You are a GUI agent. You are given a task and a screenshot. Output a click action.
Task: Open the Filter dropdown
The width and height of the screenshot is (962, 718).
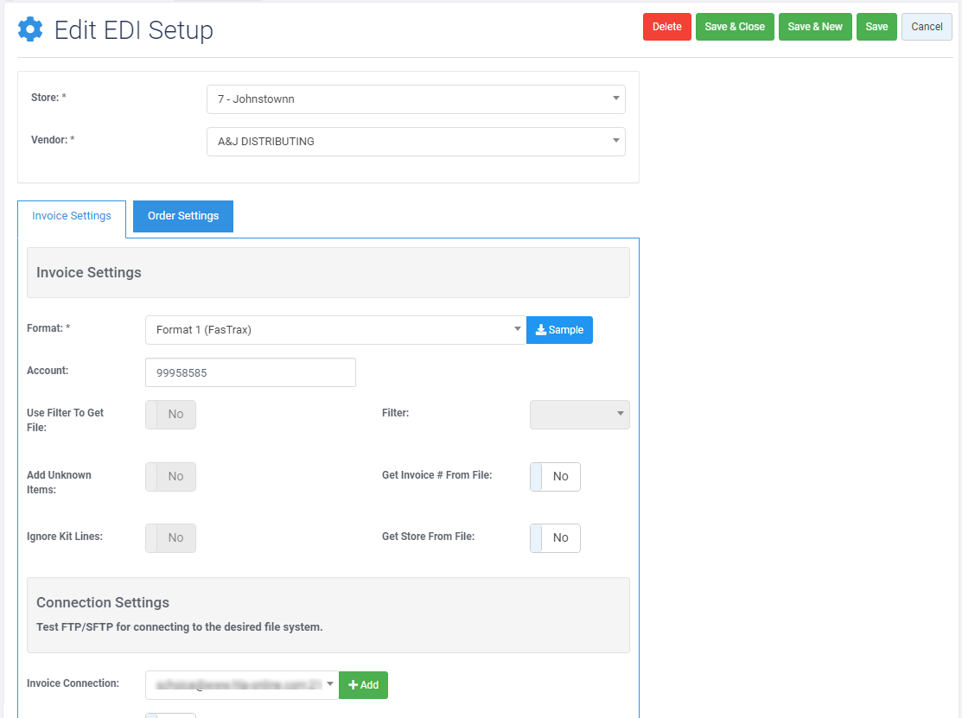point(579,415)
